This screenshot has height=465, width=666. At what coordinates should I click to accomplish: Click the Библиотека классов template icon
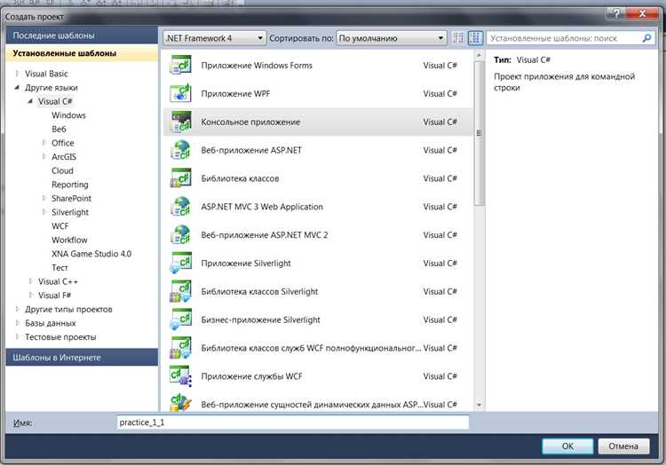(180, 178)
